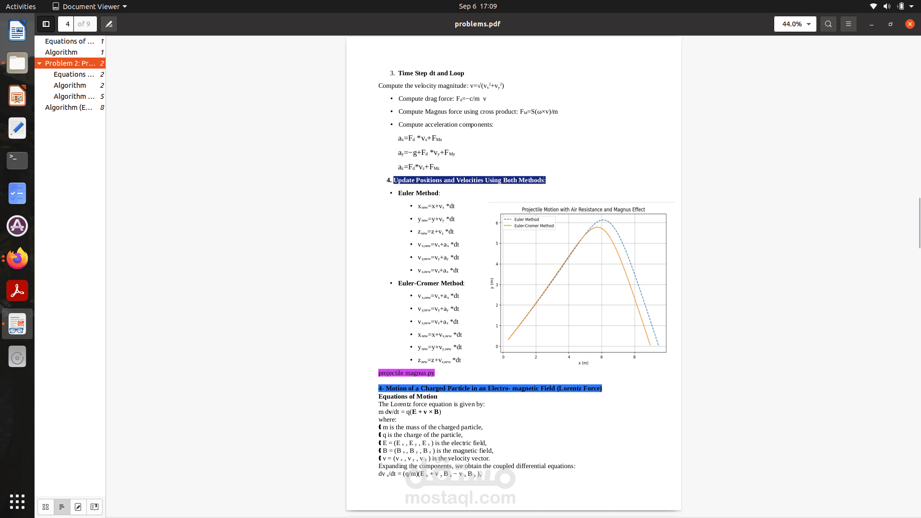
Task: Click the document vertical scrollbar
Action: point(919,223)
